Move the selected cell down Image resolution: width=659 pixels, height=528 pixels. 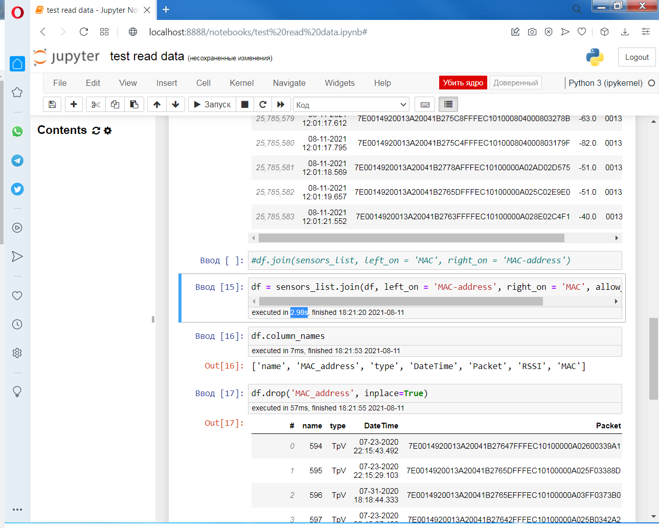pos(175,104)
